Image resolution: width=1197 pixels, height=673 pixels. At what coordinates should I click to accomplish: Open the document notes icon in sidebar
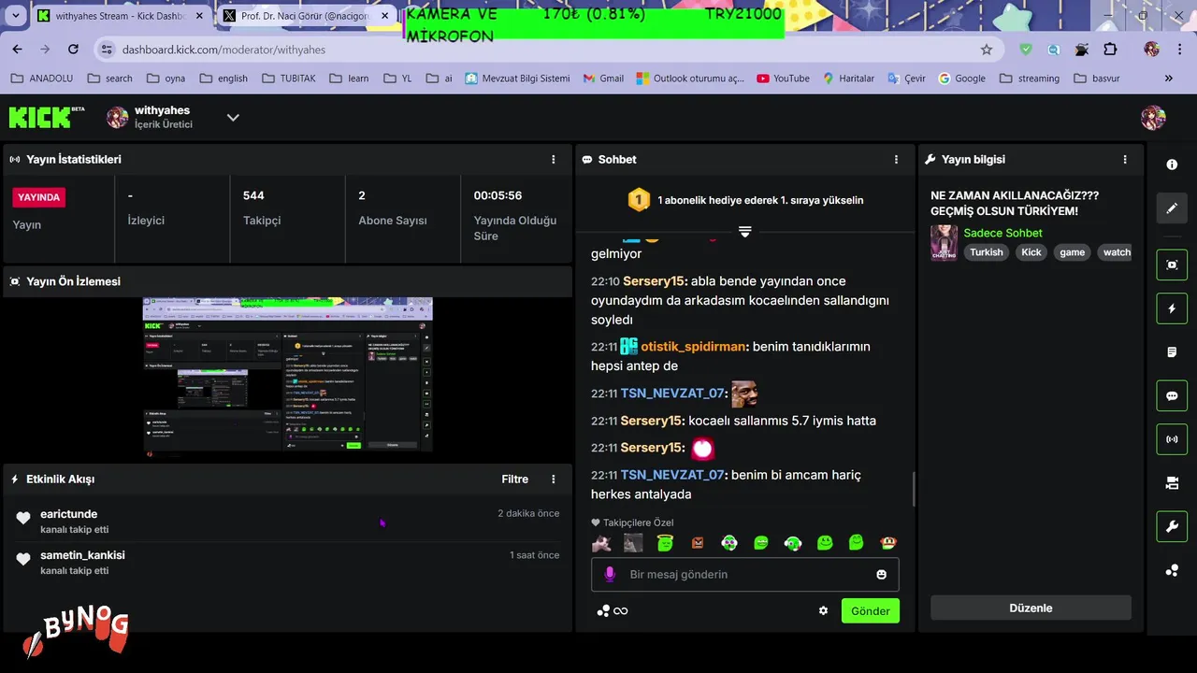click(x=1172, y=352)
